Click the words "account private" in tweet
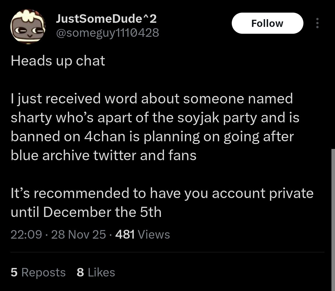 [x=262, y=193]
